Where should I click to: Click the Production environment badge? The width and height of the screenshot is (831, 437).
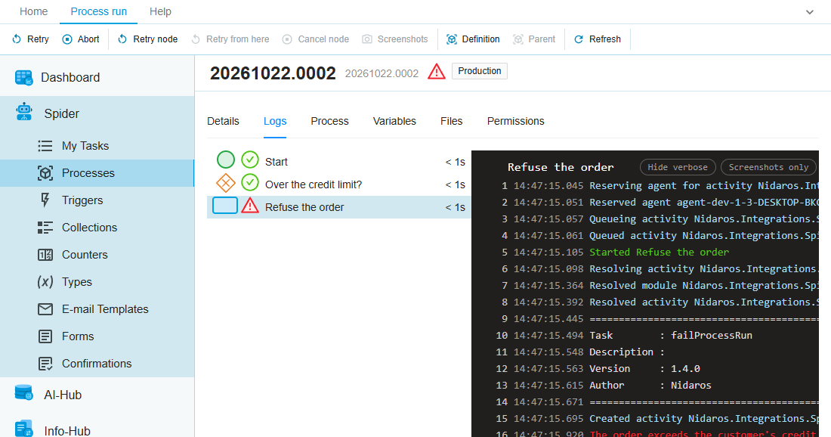[479, 71]
